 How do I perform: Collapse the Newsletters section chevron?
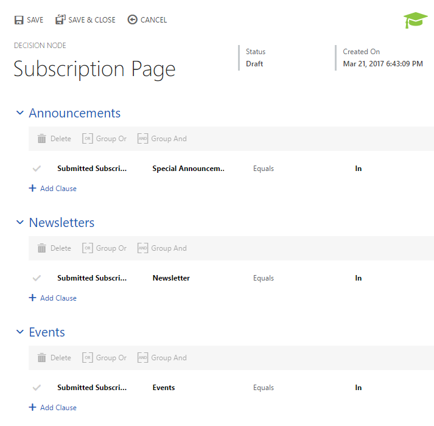[x=19, y=223]
